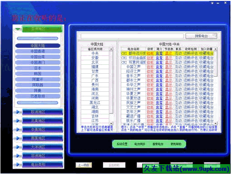This screenshot has width=232, height=175.
Task: Click the province list up arrow
Action: (111, 49)
